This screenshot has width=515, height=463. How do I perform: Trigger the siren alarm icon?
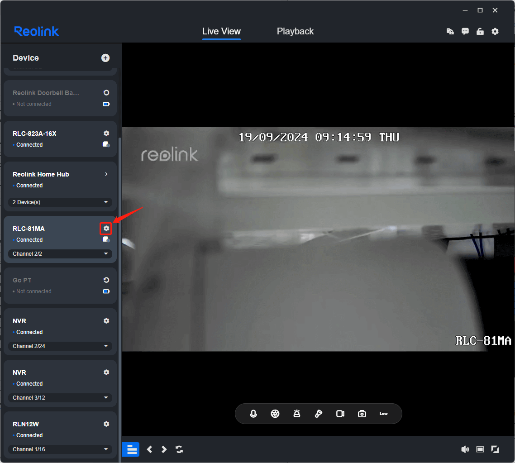pos(296,414)
